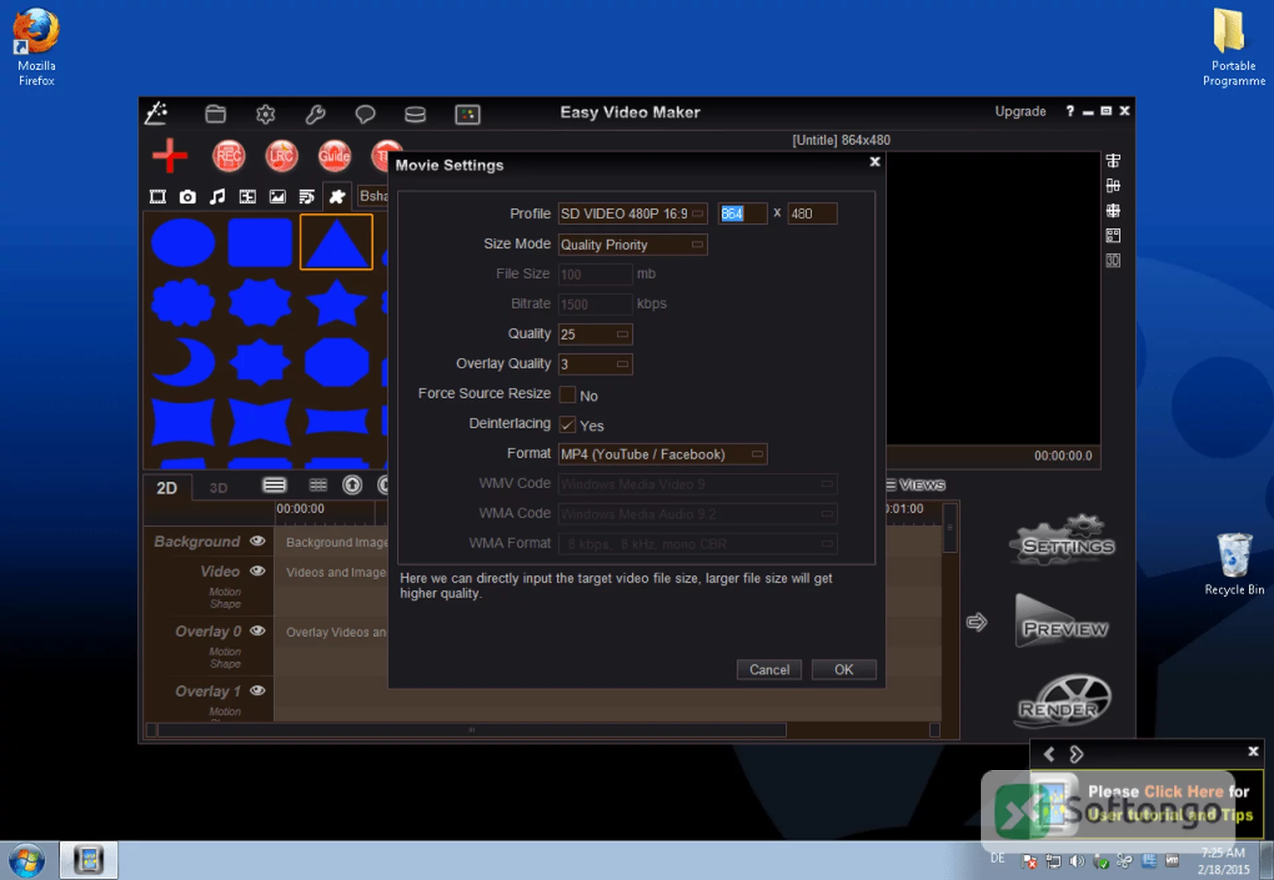The width and height of the screenshot is (1274, 880).
Task: Select the puzzle shapes resource tab
Action: [x=337, y=196]
